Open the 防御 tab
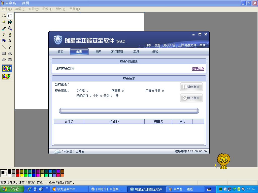258x193 pixels. click(x=98, y=52)
